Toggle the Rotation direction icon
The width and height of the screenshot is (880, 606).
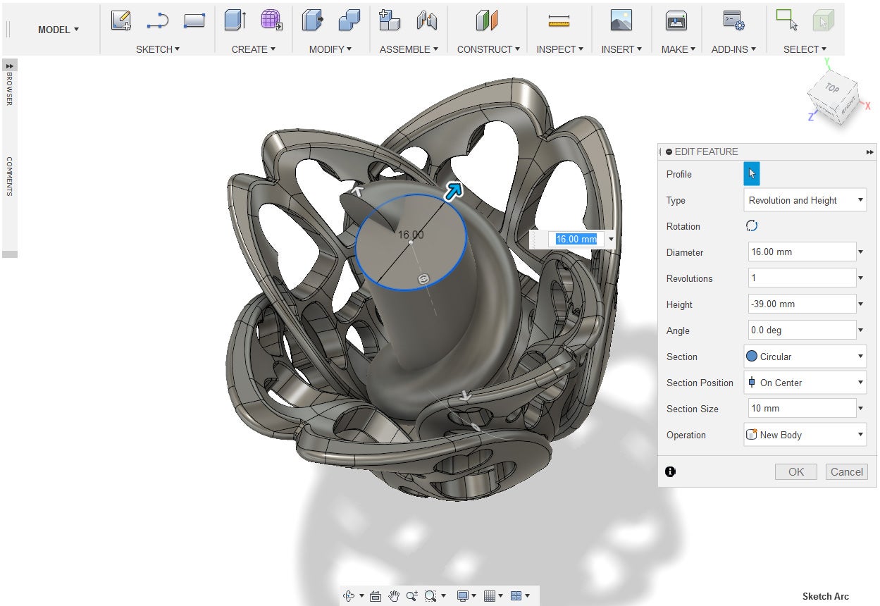click(752, 226)
